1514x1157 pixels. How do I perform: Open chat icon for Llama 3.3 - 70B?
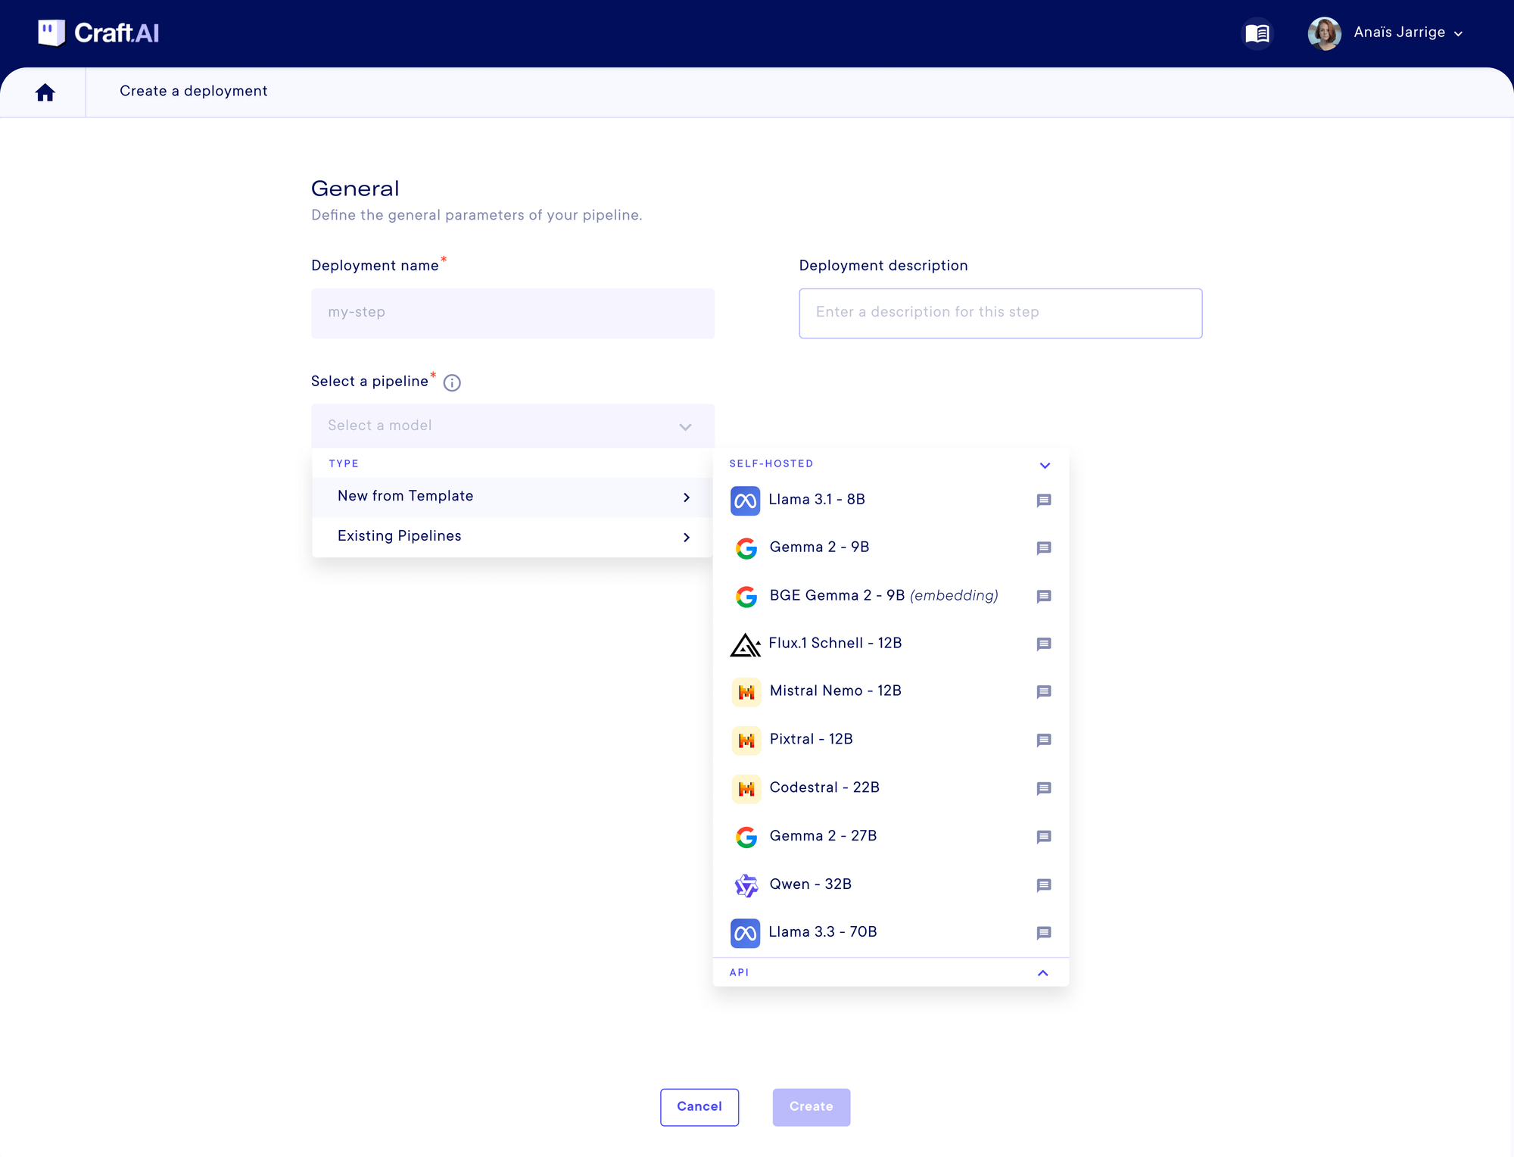[1044, 933]
